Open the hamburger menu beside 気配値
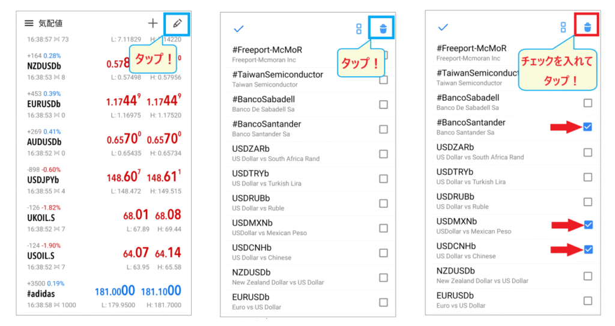615x326 pixels. (x=28, y=23)
